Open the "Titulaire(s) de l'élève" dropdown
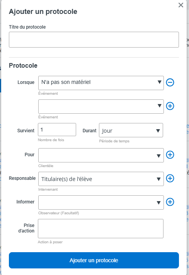Screen dimensions: 189x275 coord(101,179)
